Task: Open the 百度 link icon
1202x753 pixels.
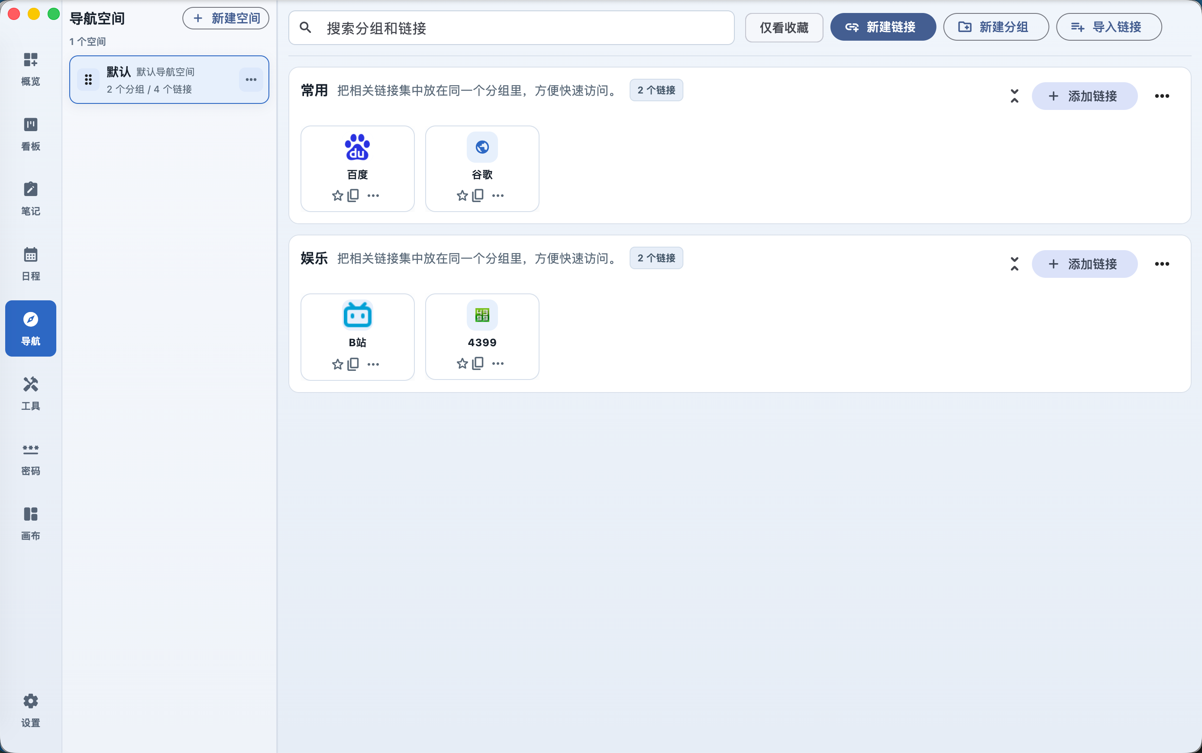Action: click(357, 147)
